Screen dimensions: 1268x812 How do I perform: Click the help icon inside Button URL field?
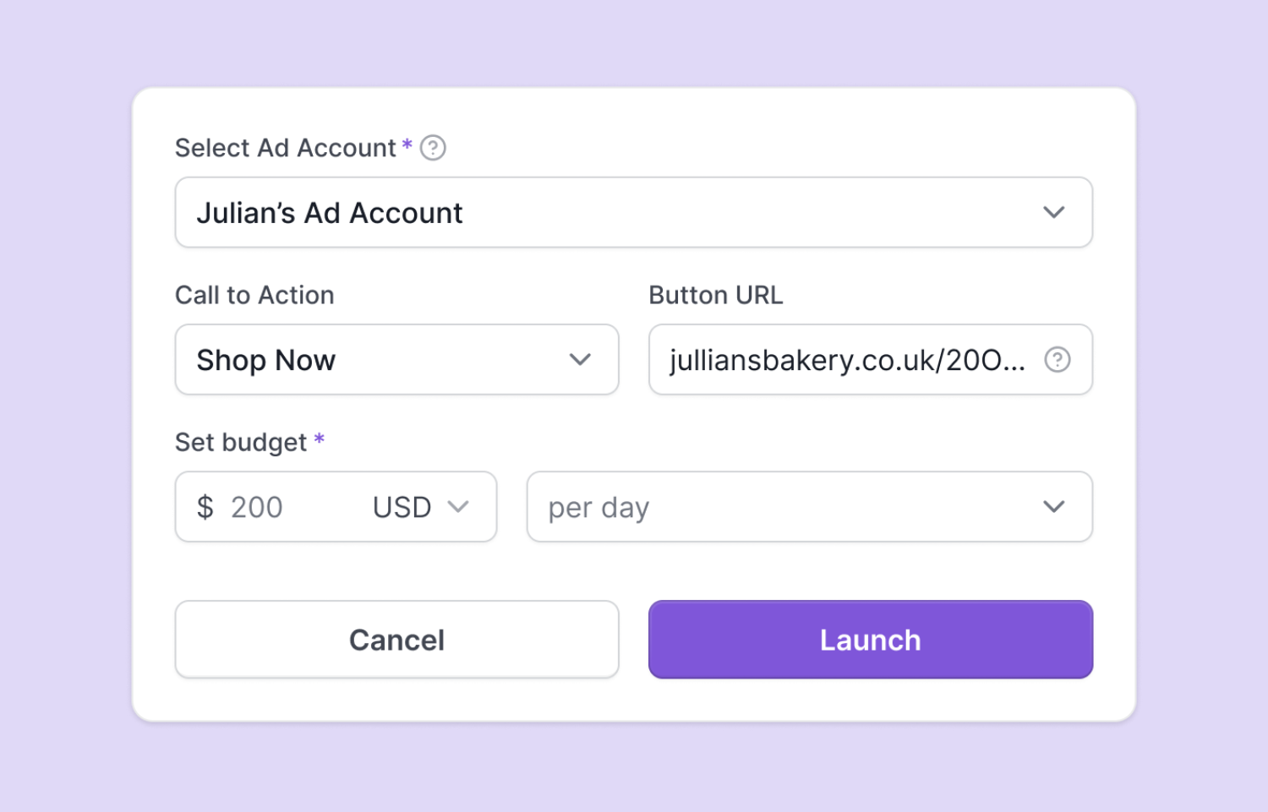click(x=1057, y=360)
